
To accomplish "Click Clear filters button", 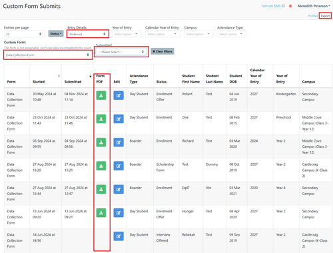I will click(x=163, y=51).
